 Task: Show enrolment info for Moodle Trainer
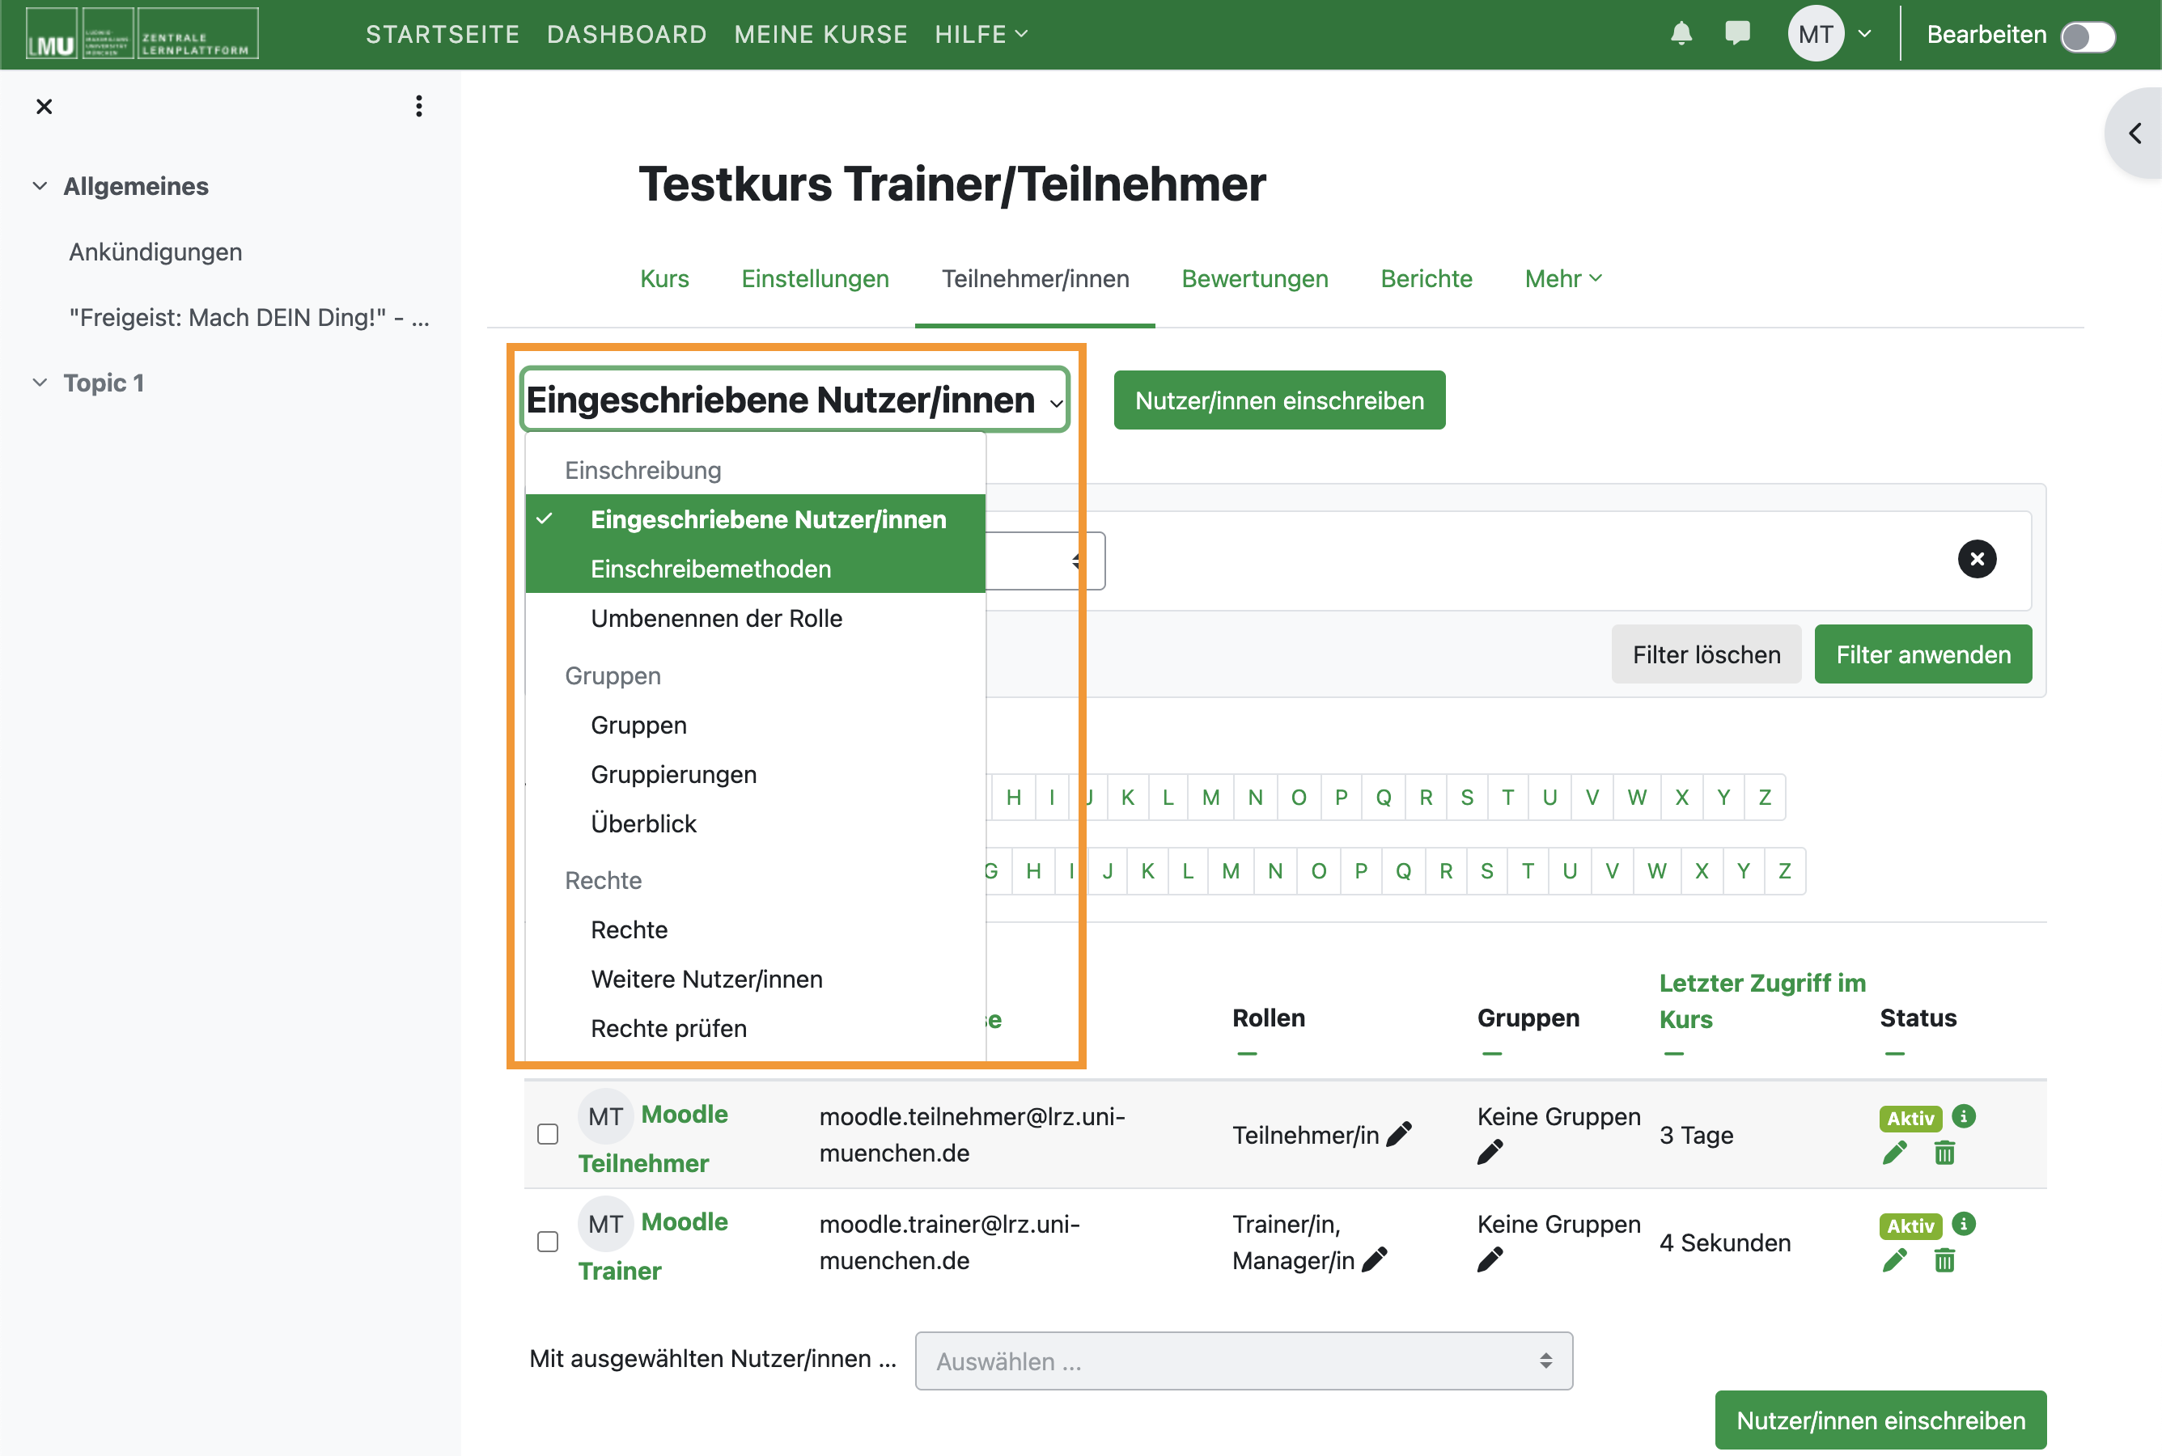coord(1963,1224)
